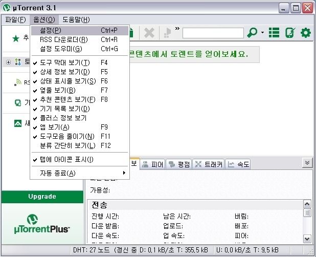Open 도움말(H) help menu
The image size is (316, 257).
(x=76, y=19)
